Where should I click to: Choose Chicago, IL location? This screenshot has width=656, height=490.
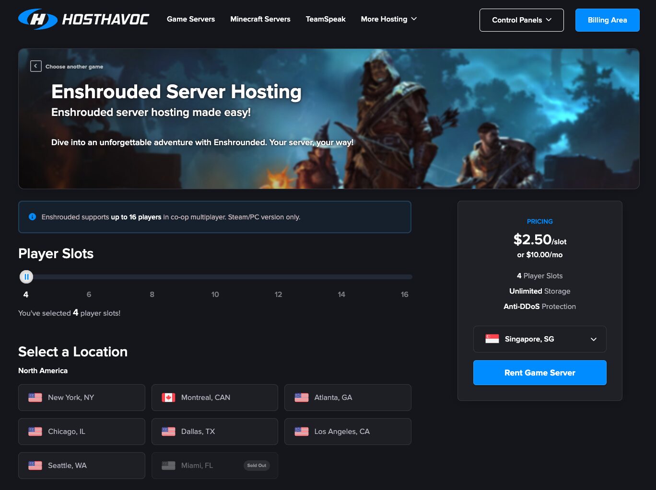coord(82,432)
